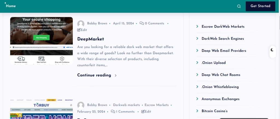Click the comment bubble icon for 1 Comments
The width and height of the screenshot is (280, 119).
[113, 112]
